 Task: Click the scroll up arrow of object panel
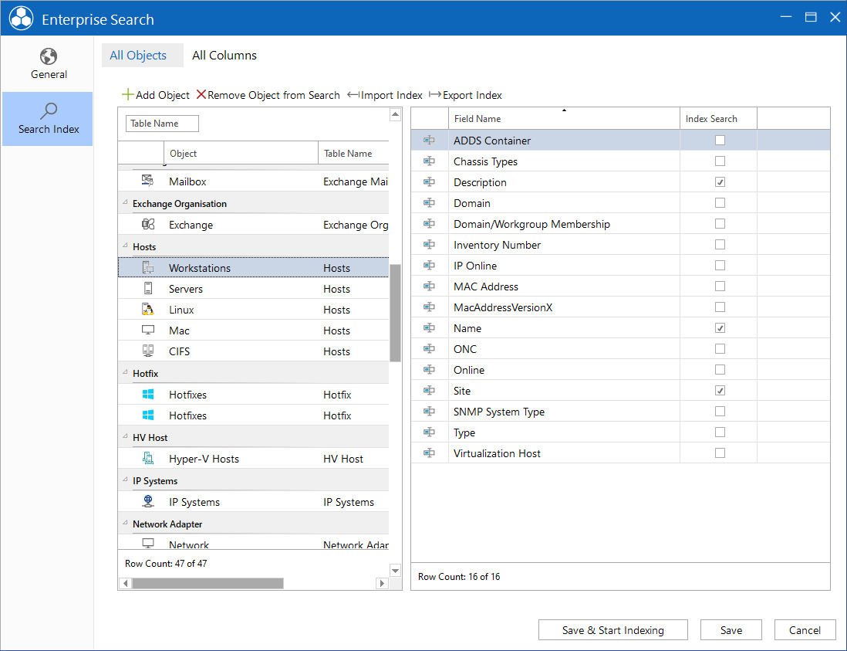tap(396, 114)
